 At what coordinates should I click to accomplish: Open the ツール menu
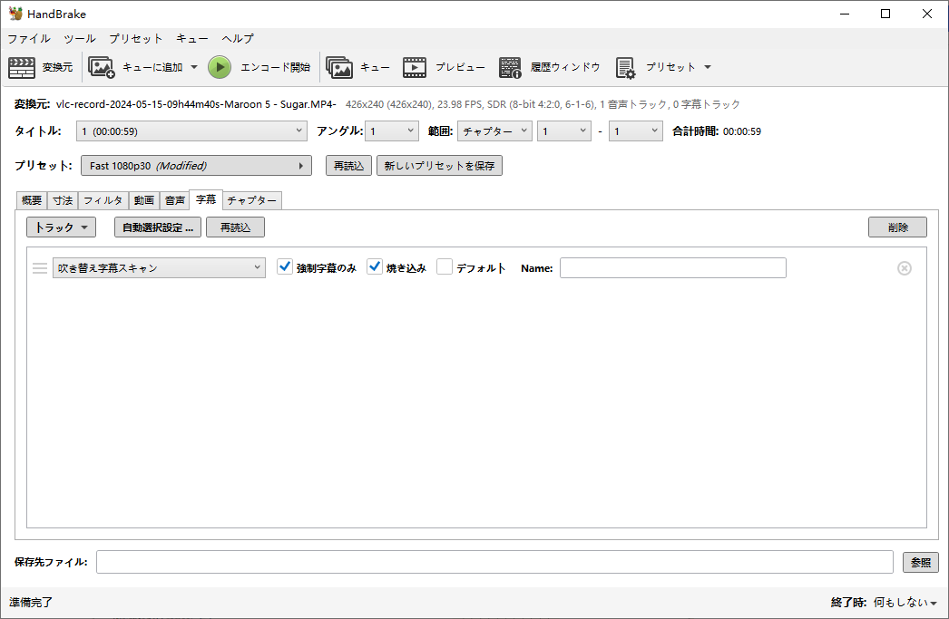coord(79,39)
